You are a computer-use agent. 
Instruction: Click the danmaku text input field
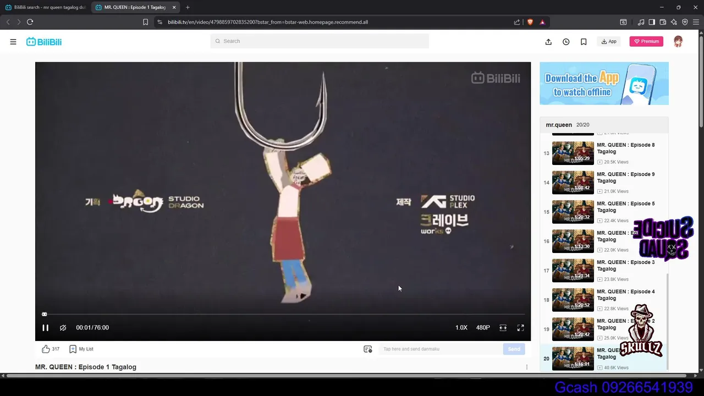440,349
